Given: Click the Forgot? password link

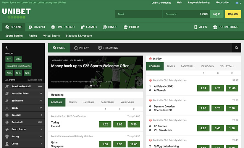Looking at the screenshot, I should [x=204, y=14].
